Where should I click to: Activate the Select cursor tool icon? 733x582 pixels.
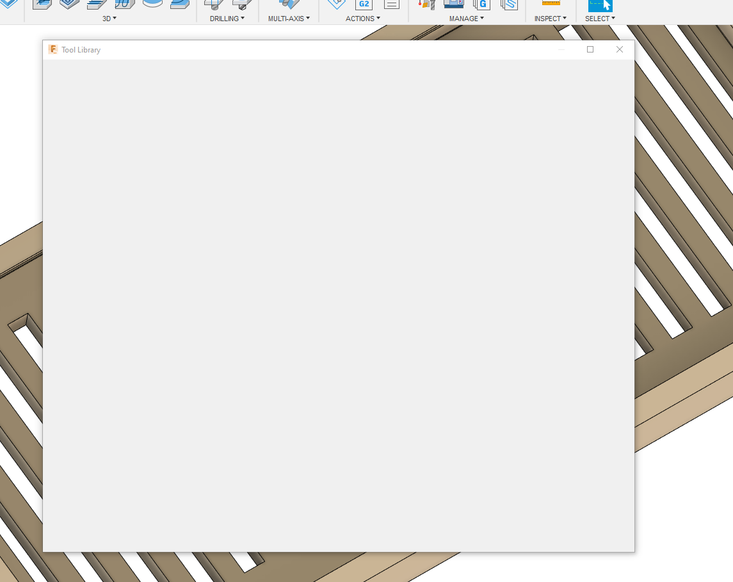(600, 5)
